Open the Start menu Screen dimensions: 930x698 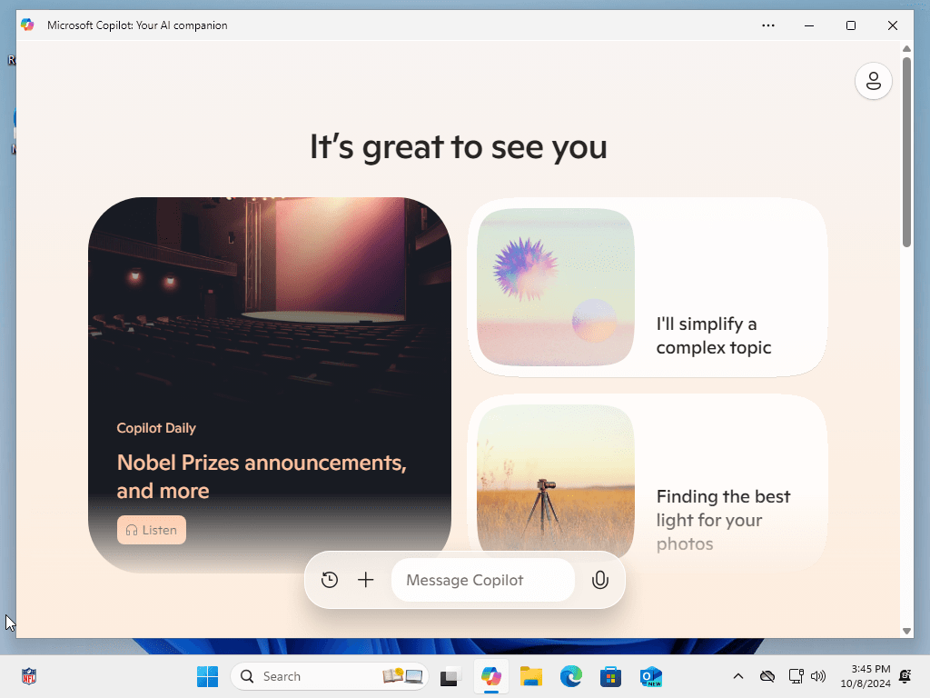coord(207,676)
